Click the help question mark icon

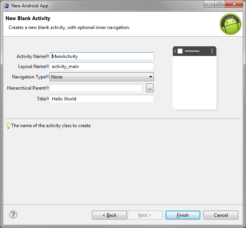(x=13, y=214)
